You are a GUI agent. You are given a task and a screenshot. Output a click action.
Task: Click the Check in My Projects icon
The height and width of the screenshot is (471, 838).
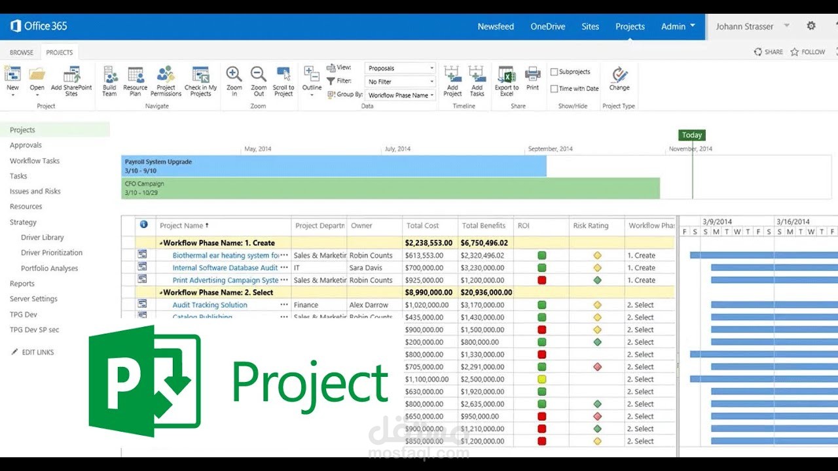coord(200,74)
